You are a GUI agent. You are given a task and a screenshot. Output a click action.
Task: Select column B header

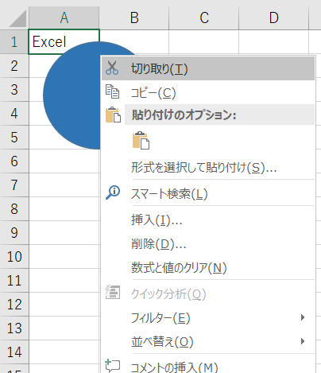tap(134, 17)
